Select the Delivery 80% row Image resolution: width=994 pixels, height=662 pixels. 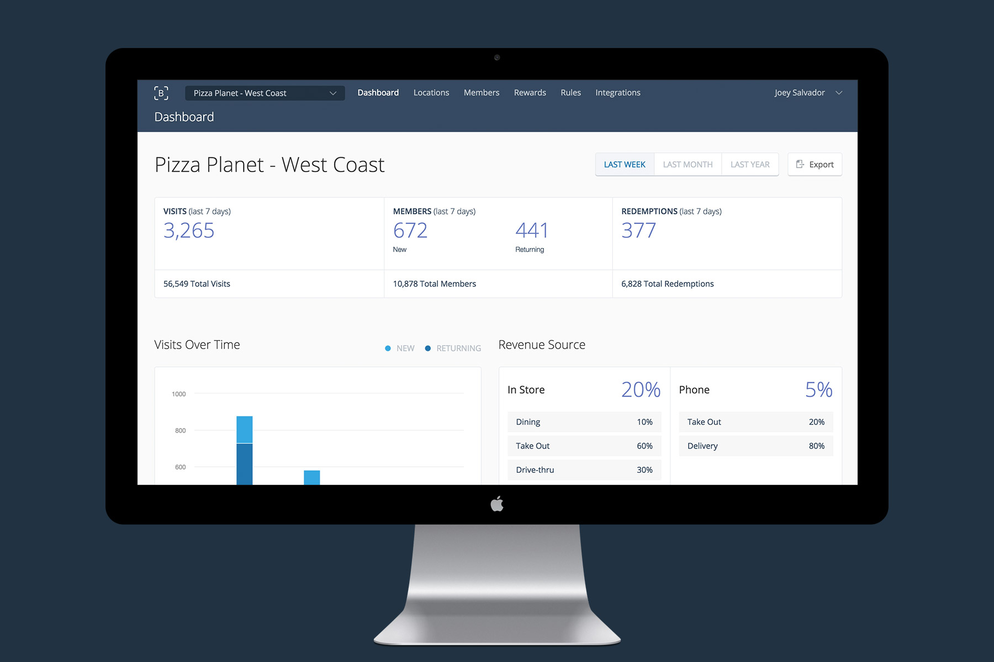click(x=756, y=446)
